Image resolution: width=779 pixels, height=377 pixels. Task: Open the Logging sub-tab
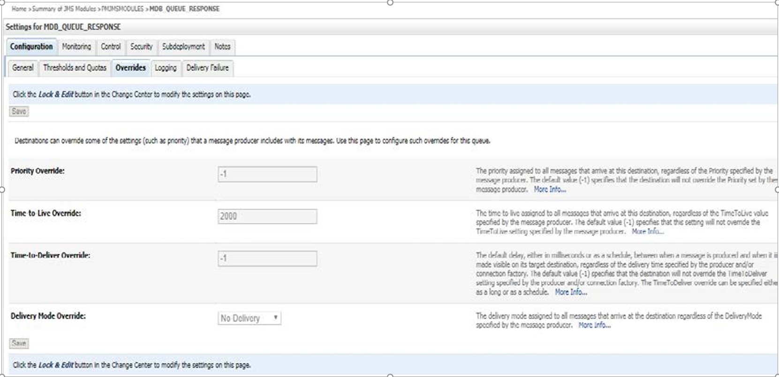(x=166, y=68)
